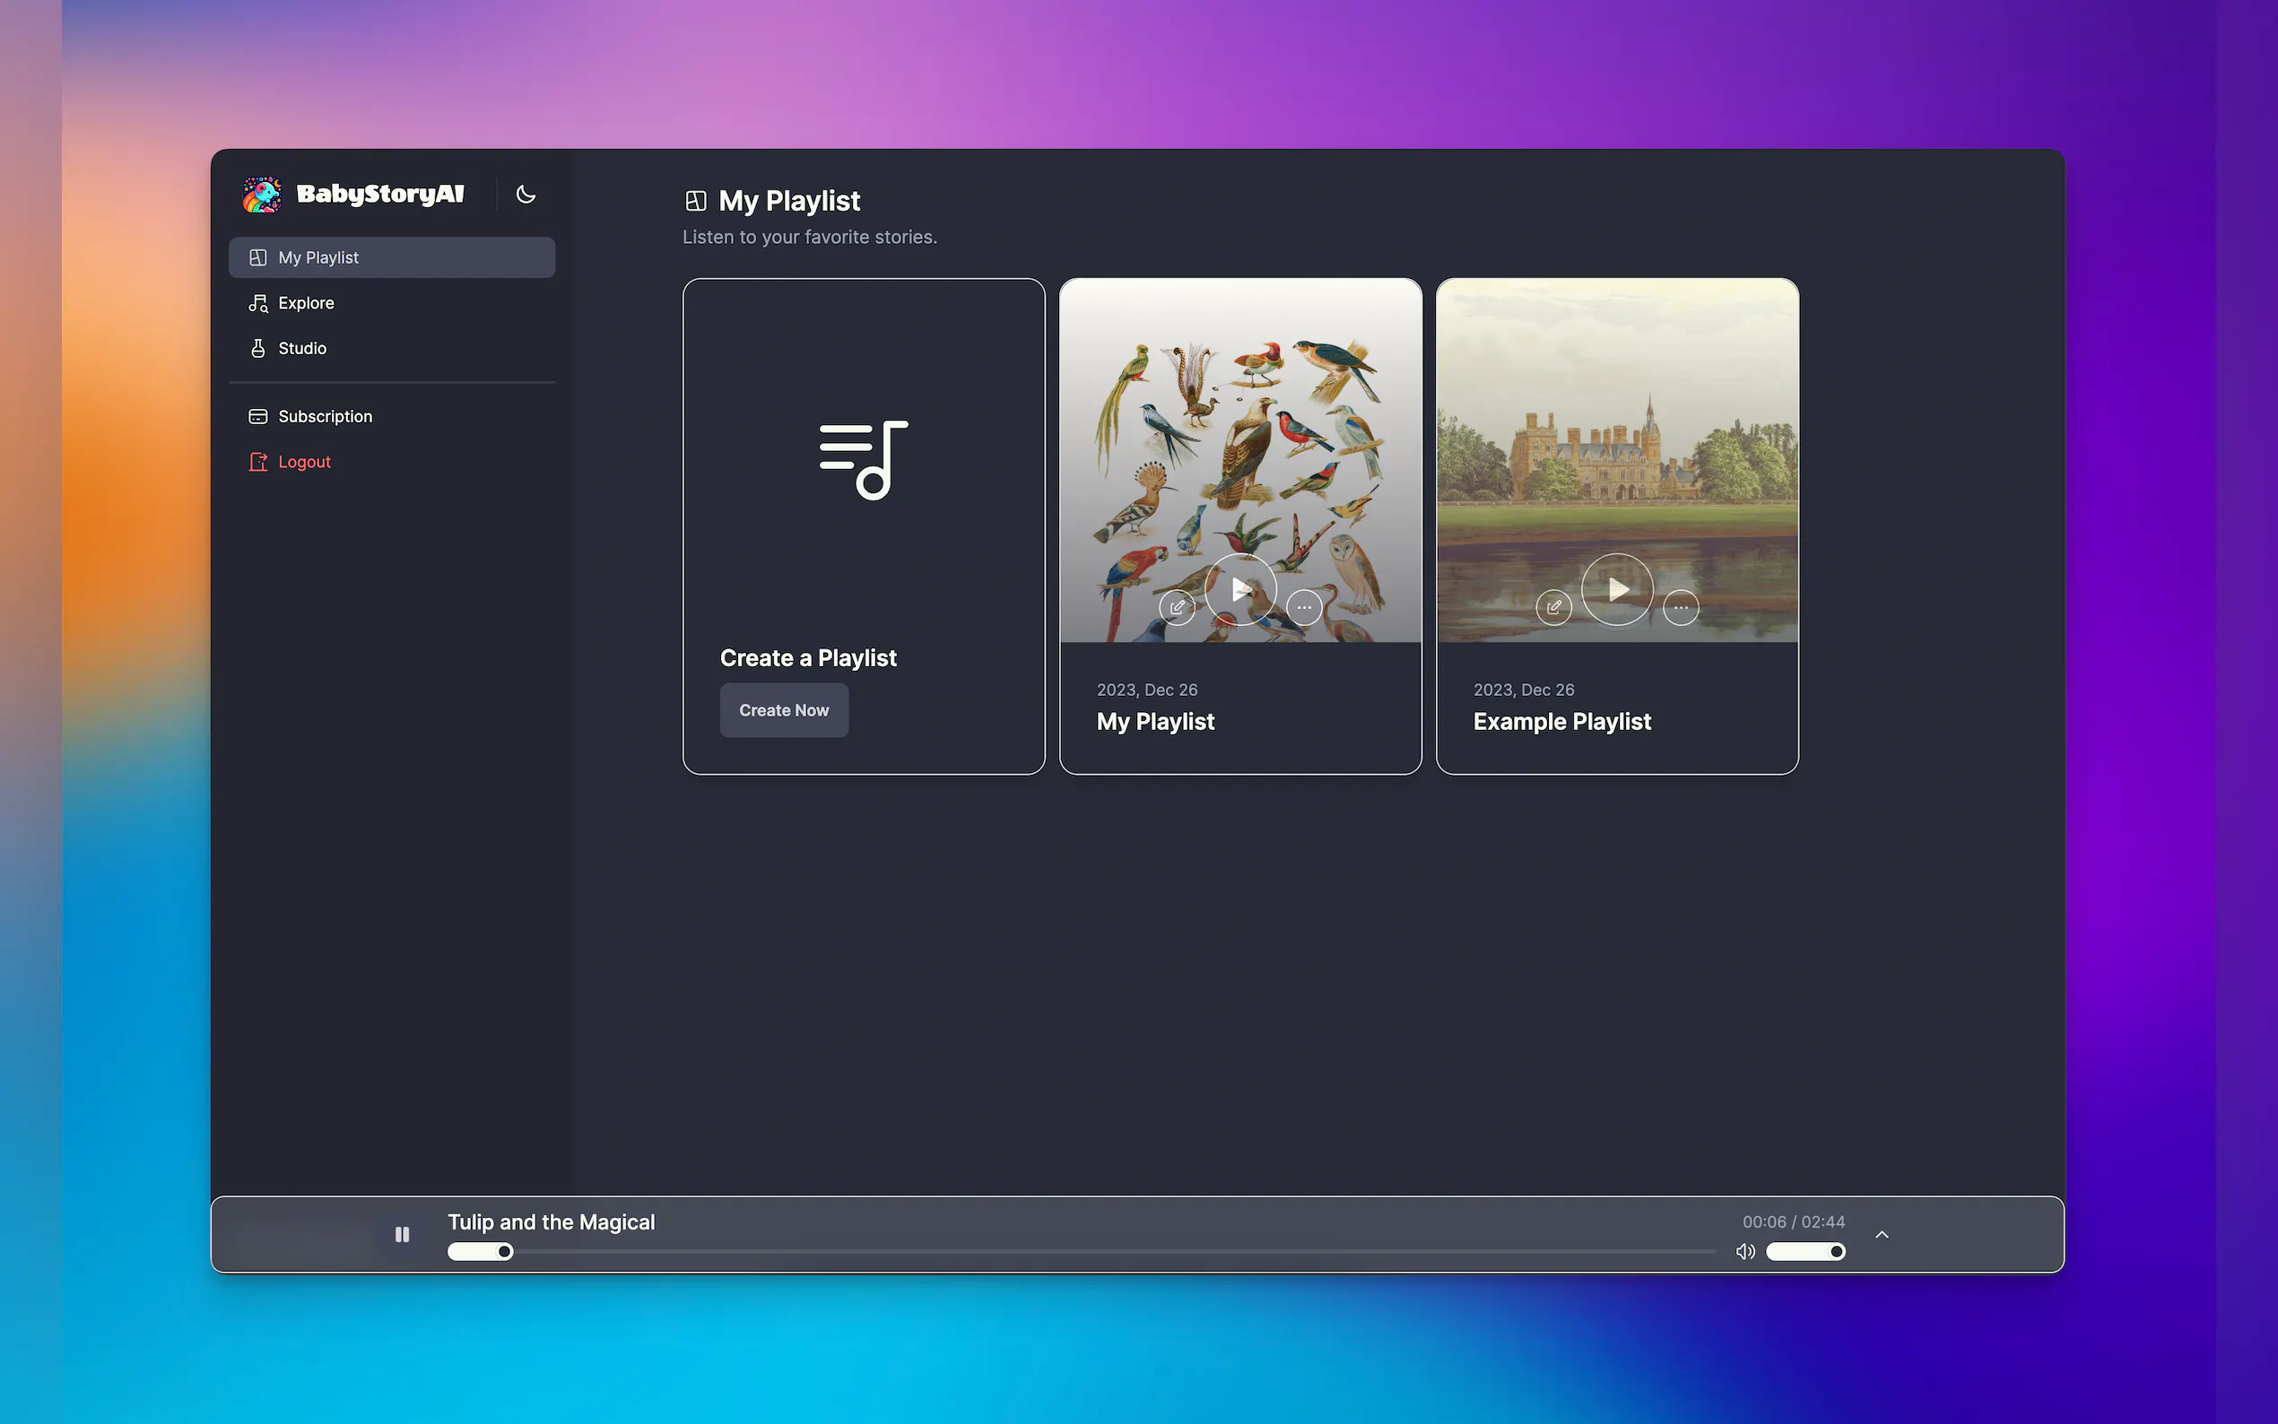Image resolution: width=2278 pixels, height=1424 pixels.
Task: Adjust the volume slider in the player bar
Action: 1805,1251
